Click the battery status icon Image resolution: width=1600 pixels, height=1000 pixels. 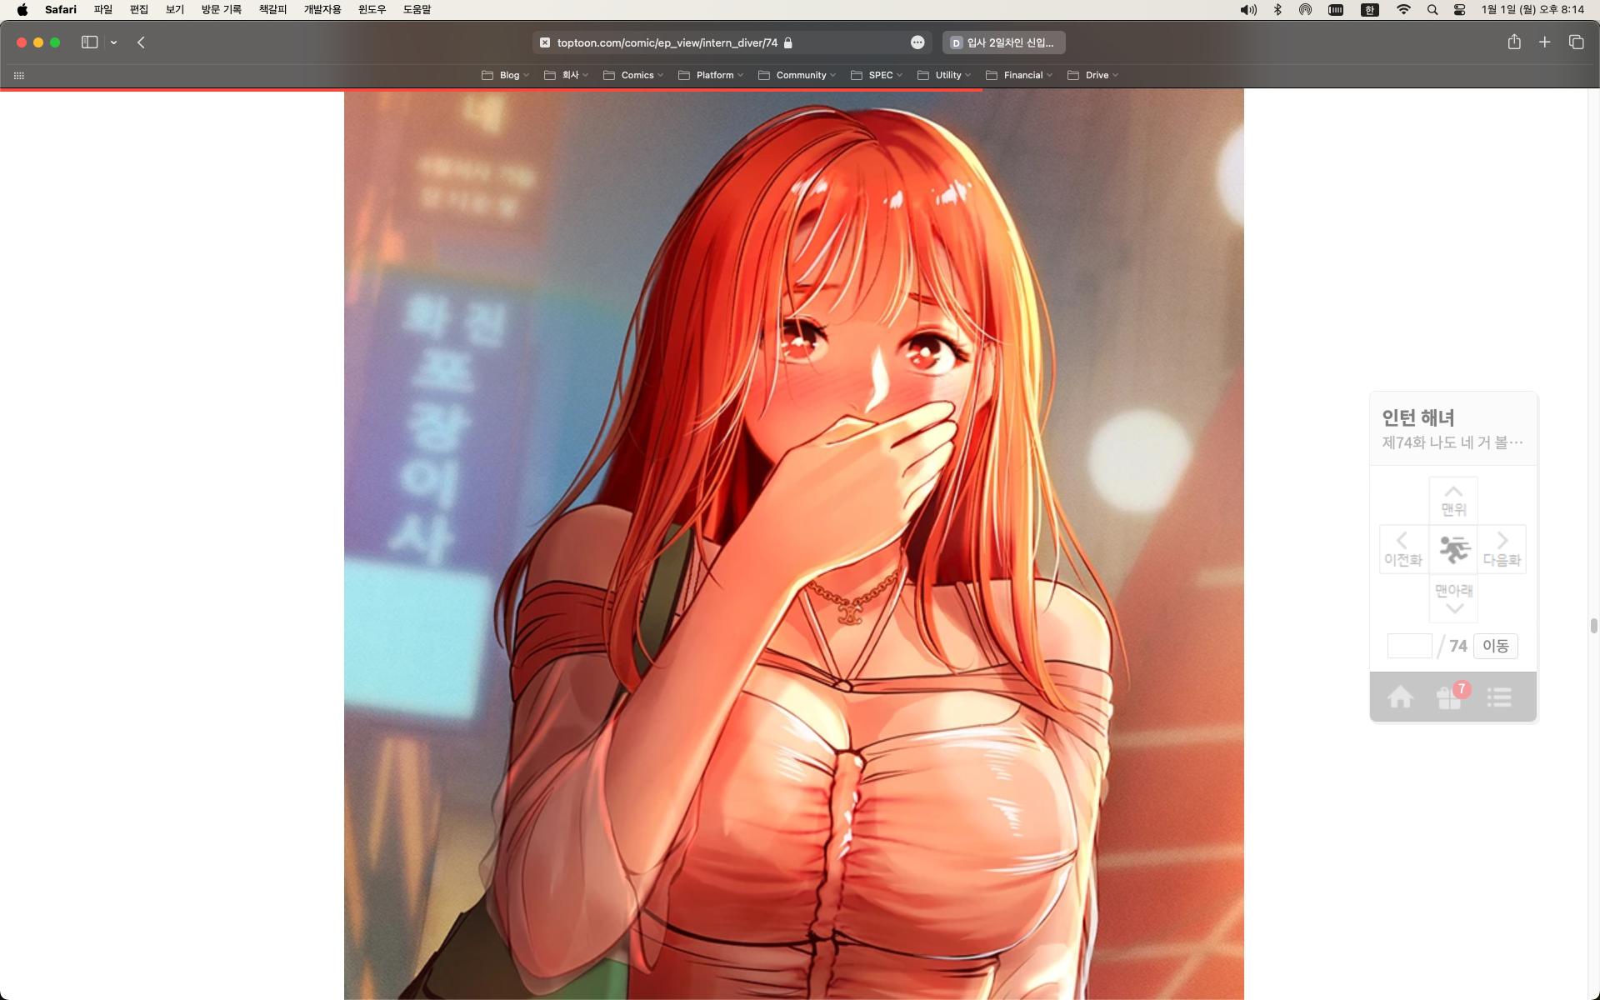tap(1336, 10)
